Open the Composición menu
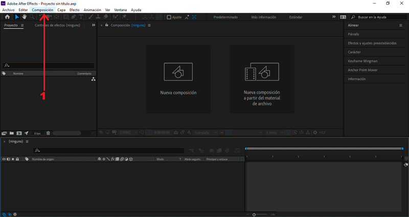This screenshot has width=409, height=217. pyautogui.click(x=42, y=10)
